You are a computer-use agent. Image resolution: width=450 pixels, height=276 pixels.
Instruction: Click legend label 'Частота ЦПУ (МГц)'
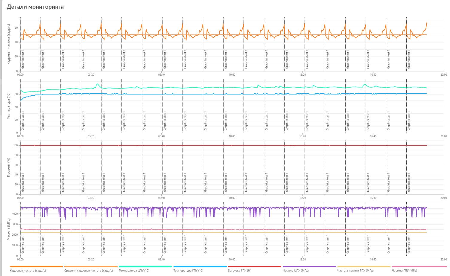pos(296,271)
